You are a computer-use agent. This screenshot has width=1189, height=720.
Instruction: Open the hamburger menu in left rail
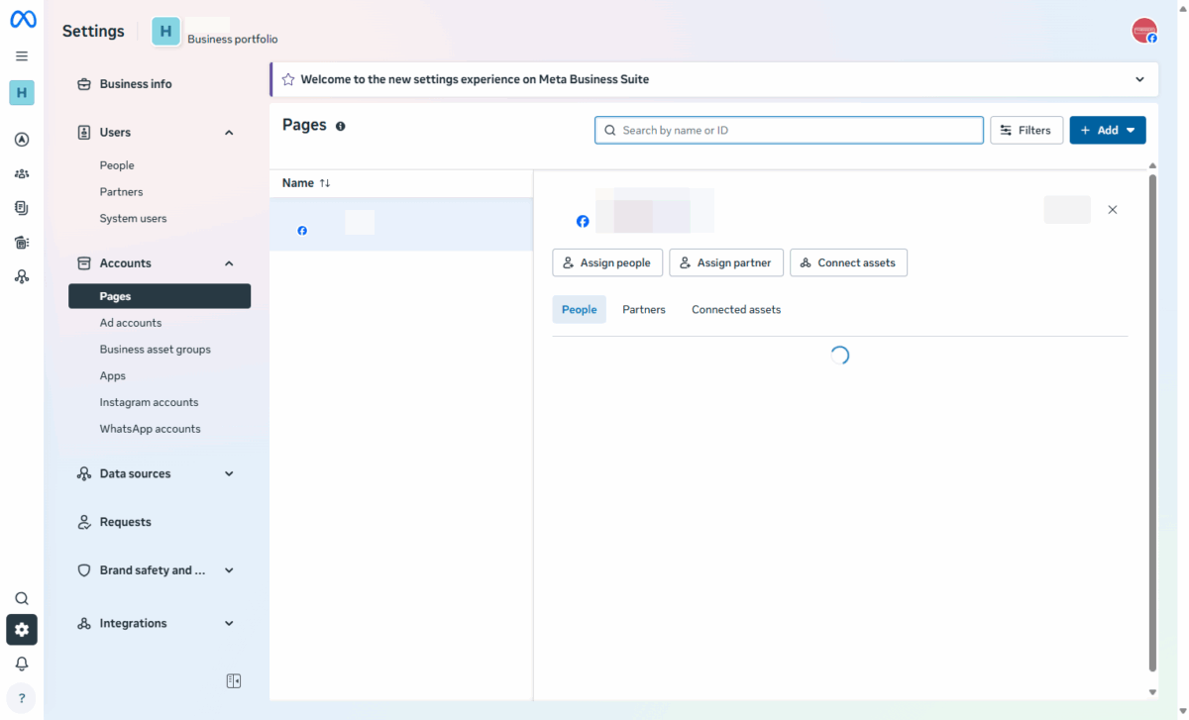click(x=22, y=56)
